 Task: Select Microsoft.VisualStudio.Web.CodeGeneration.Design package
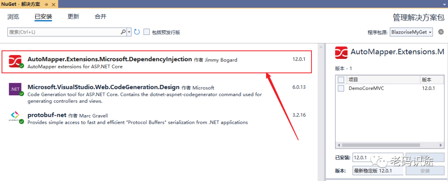[x=103, y=87]
